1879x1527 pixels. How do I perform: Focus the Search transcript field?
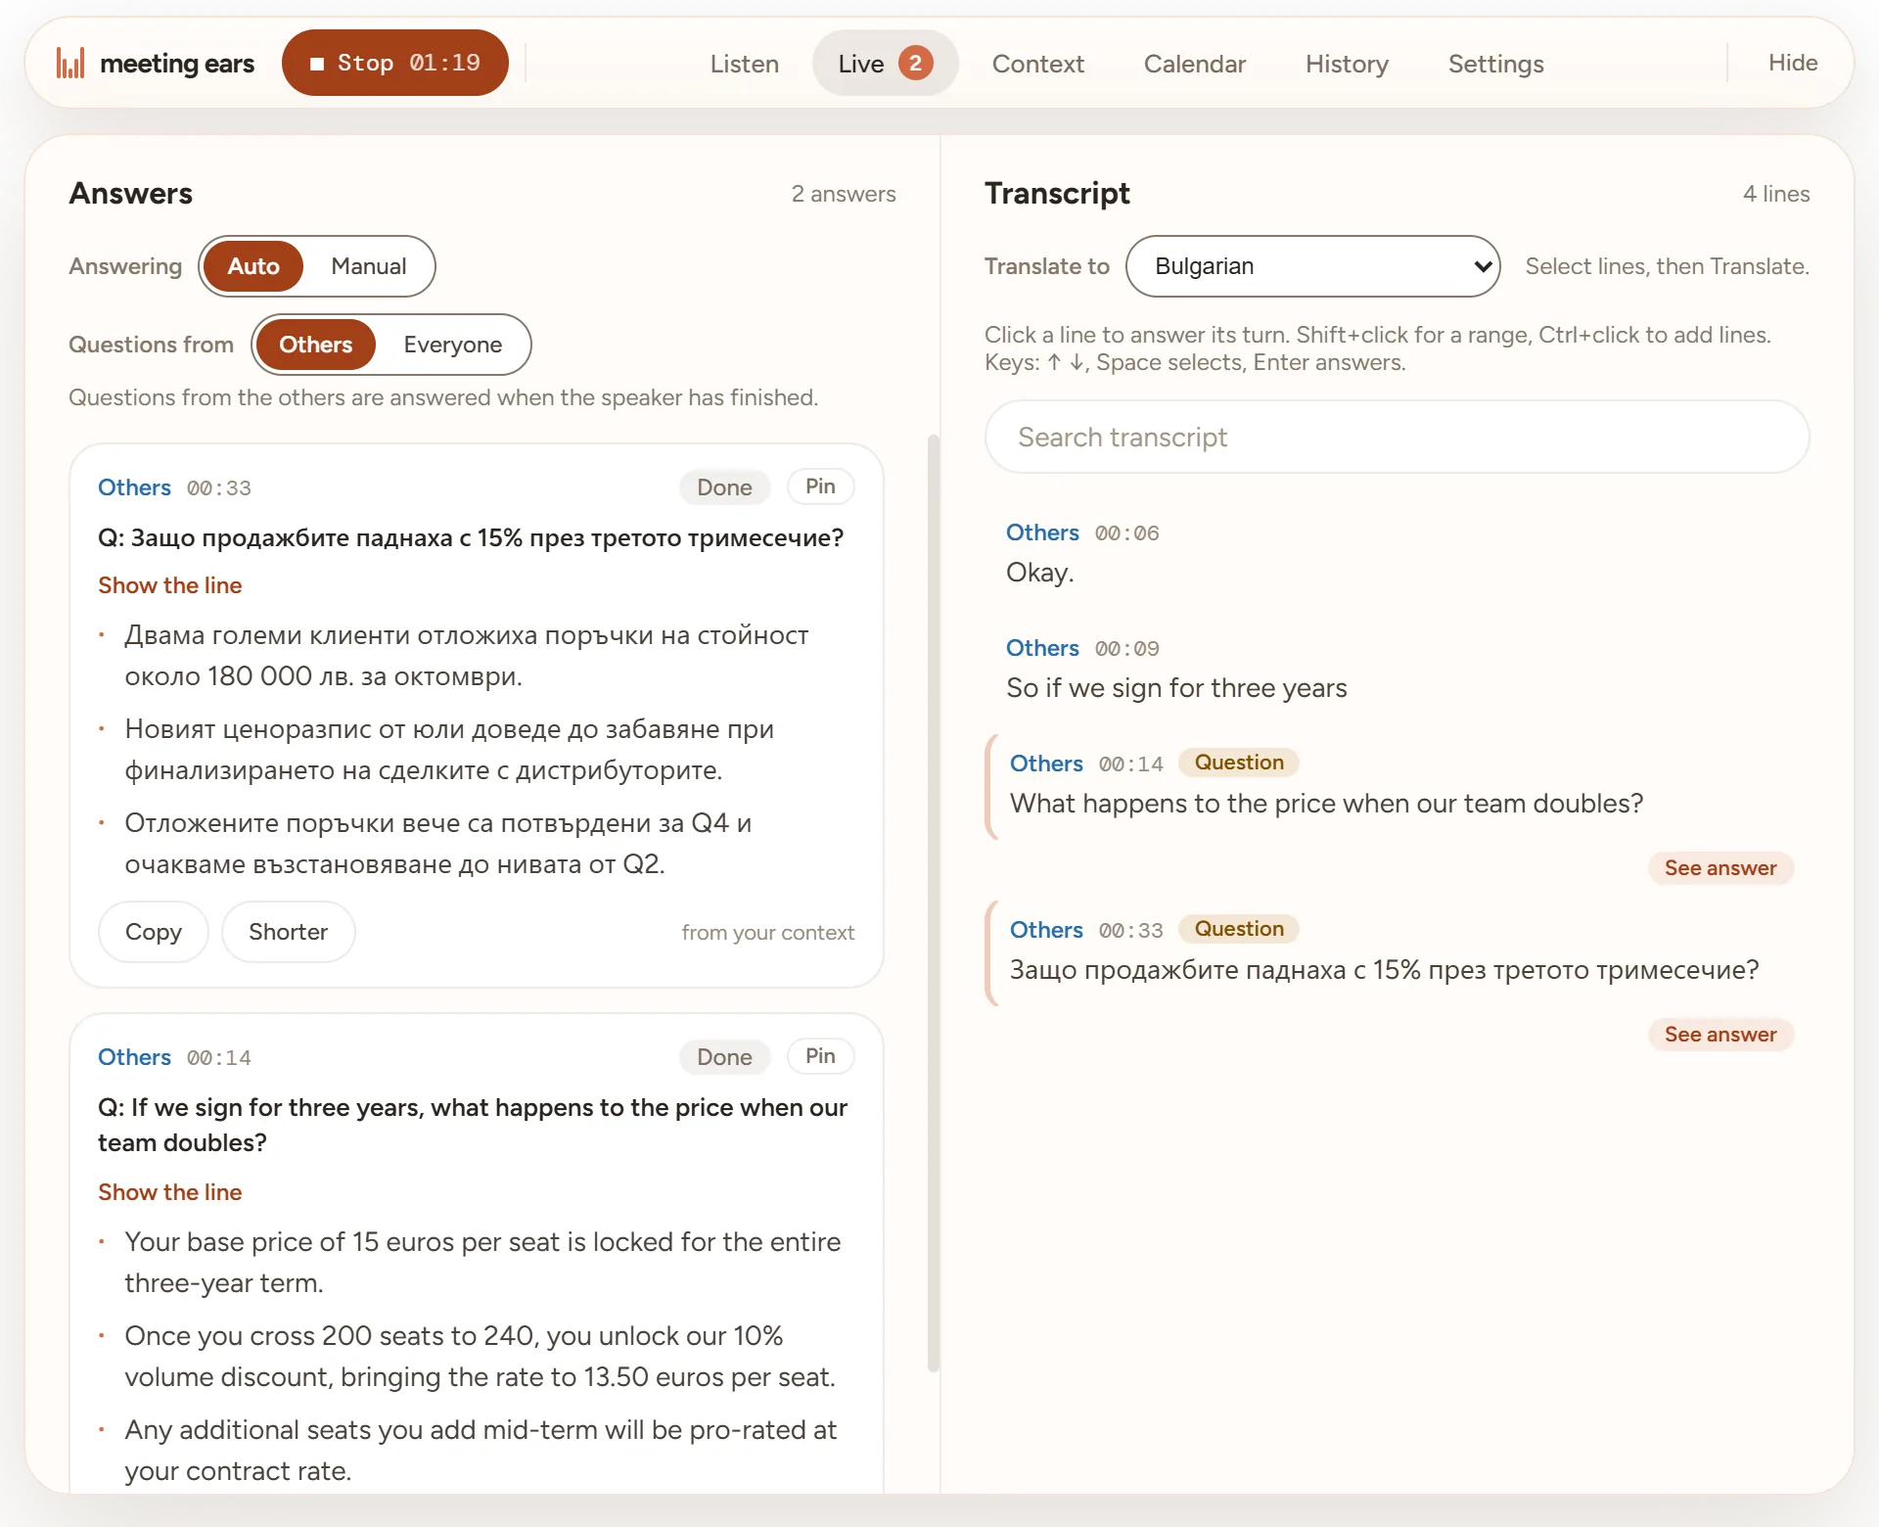point(1397,437)
